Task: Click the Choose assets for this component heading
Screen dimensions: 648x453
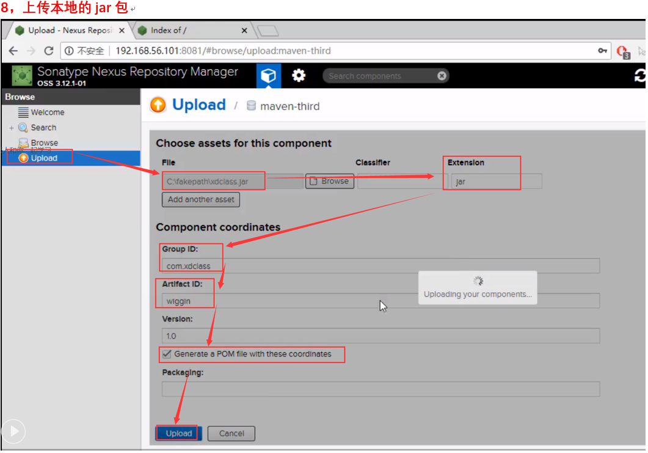Action: click(x=244, y=143)
